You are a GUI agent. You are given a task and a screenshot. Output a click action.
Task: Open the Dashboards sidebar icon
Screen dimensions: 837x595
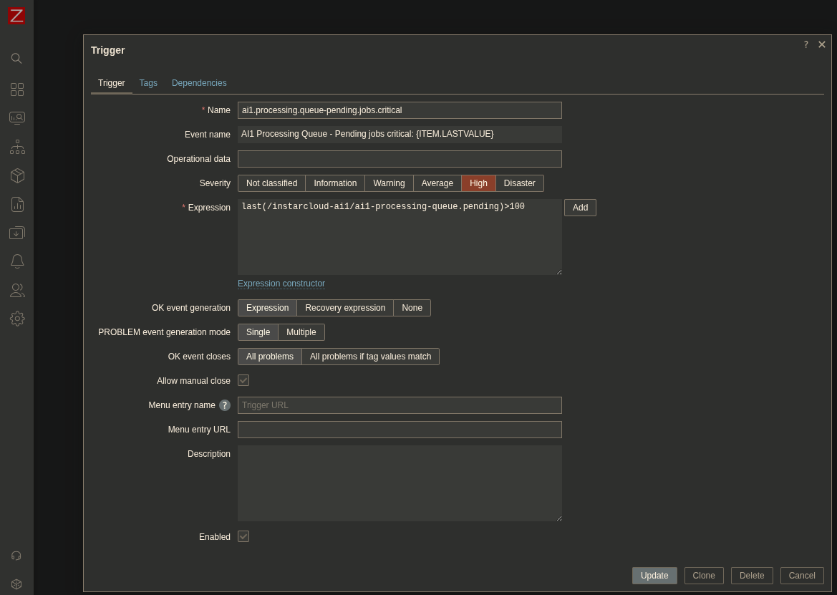click(17, 89)
